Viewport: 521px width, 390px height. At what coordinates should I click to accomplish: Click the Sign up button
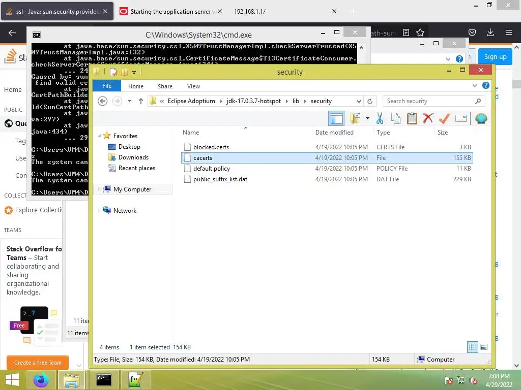[495, 57]
